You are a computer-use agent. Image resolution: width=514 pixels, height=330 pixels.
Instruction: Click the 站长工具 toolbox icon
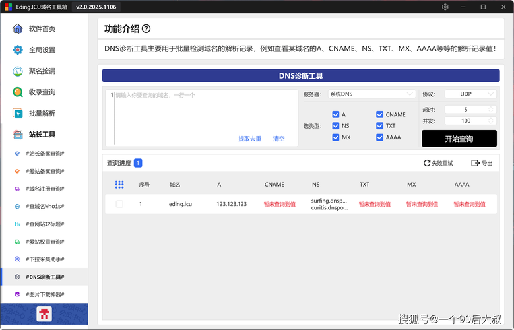18,134
